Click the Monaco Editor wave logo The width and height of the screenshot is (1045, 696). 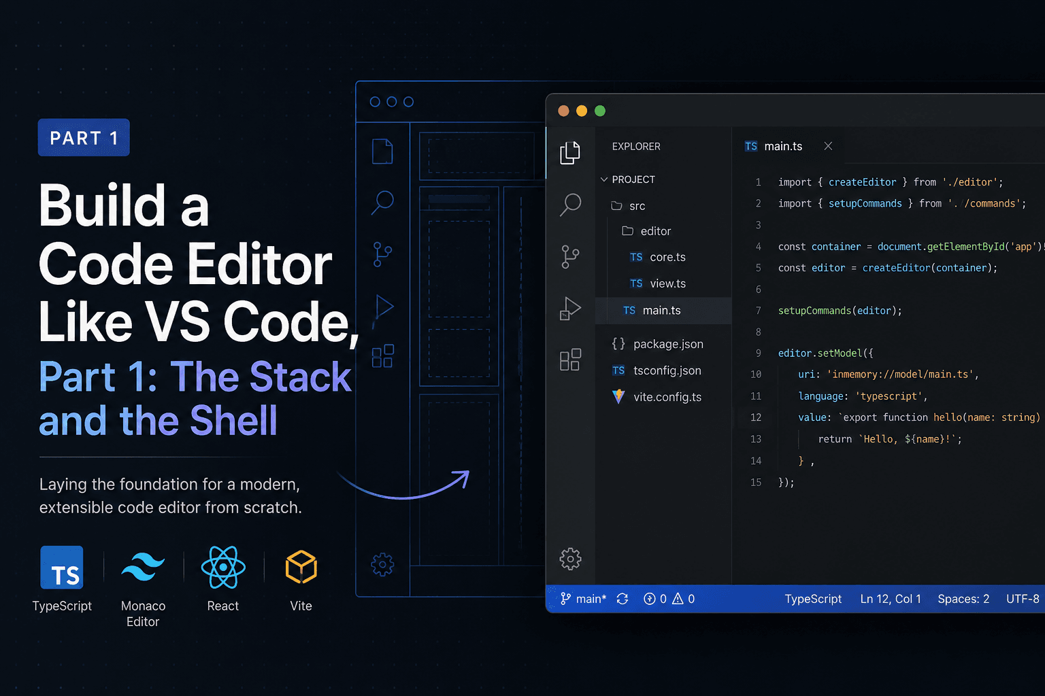(143, 567)
